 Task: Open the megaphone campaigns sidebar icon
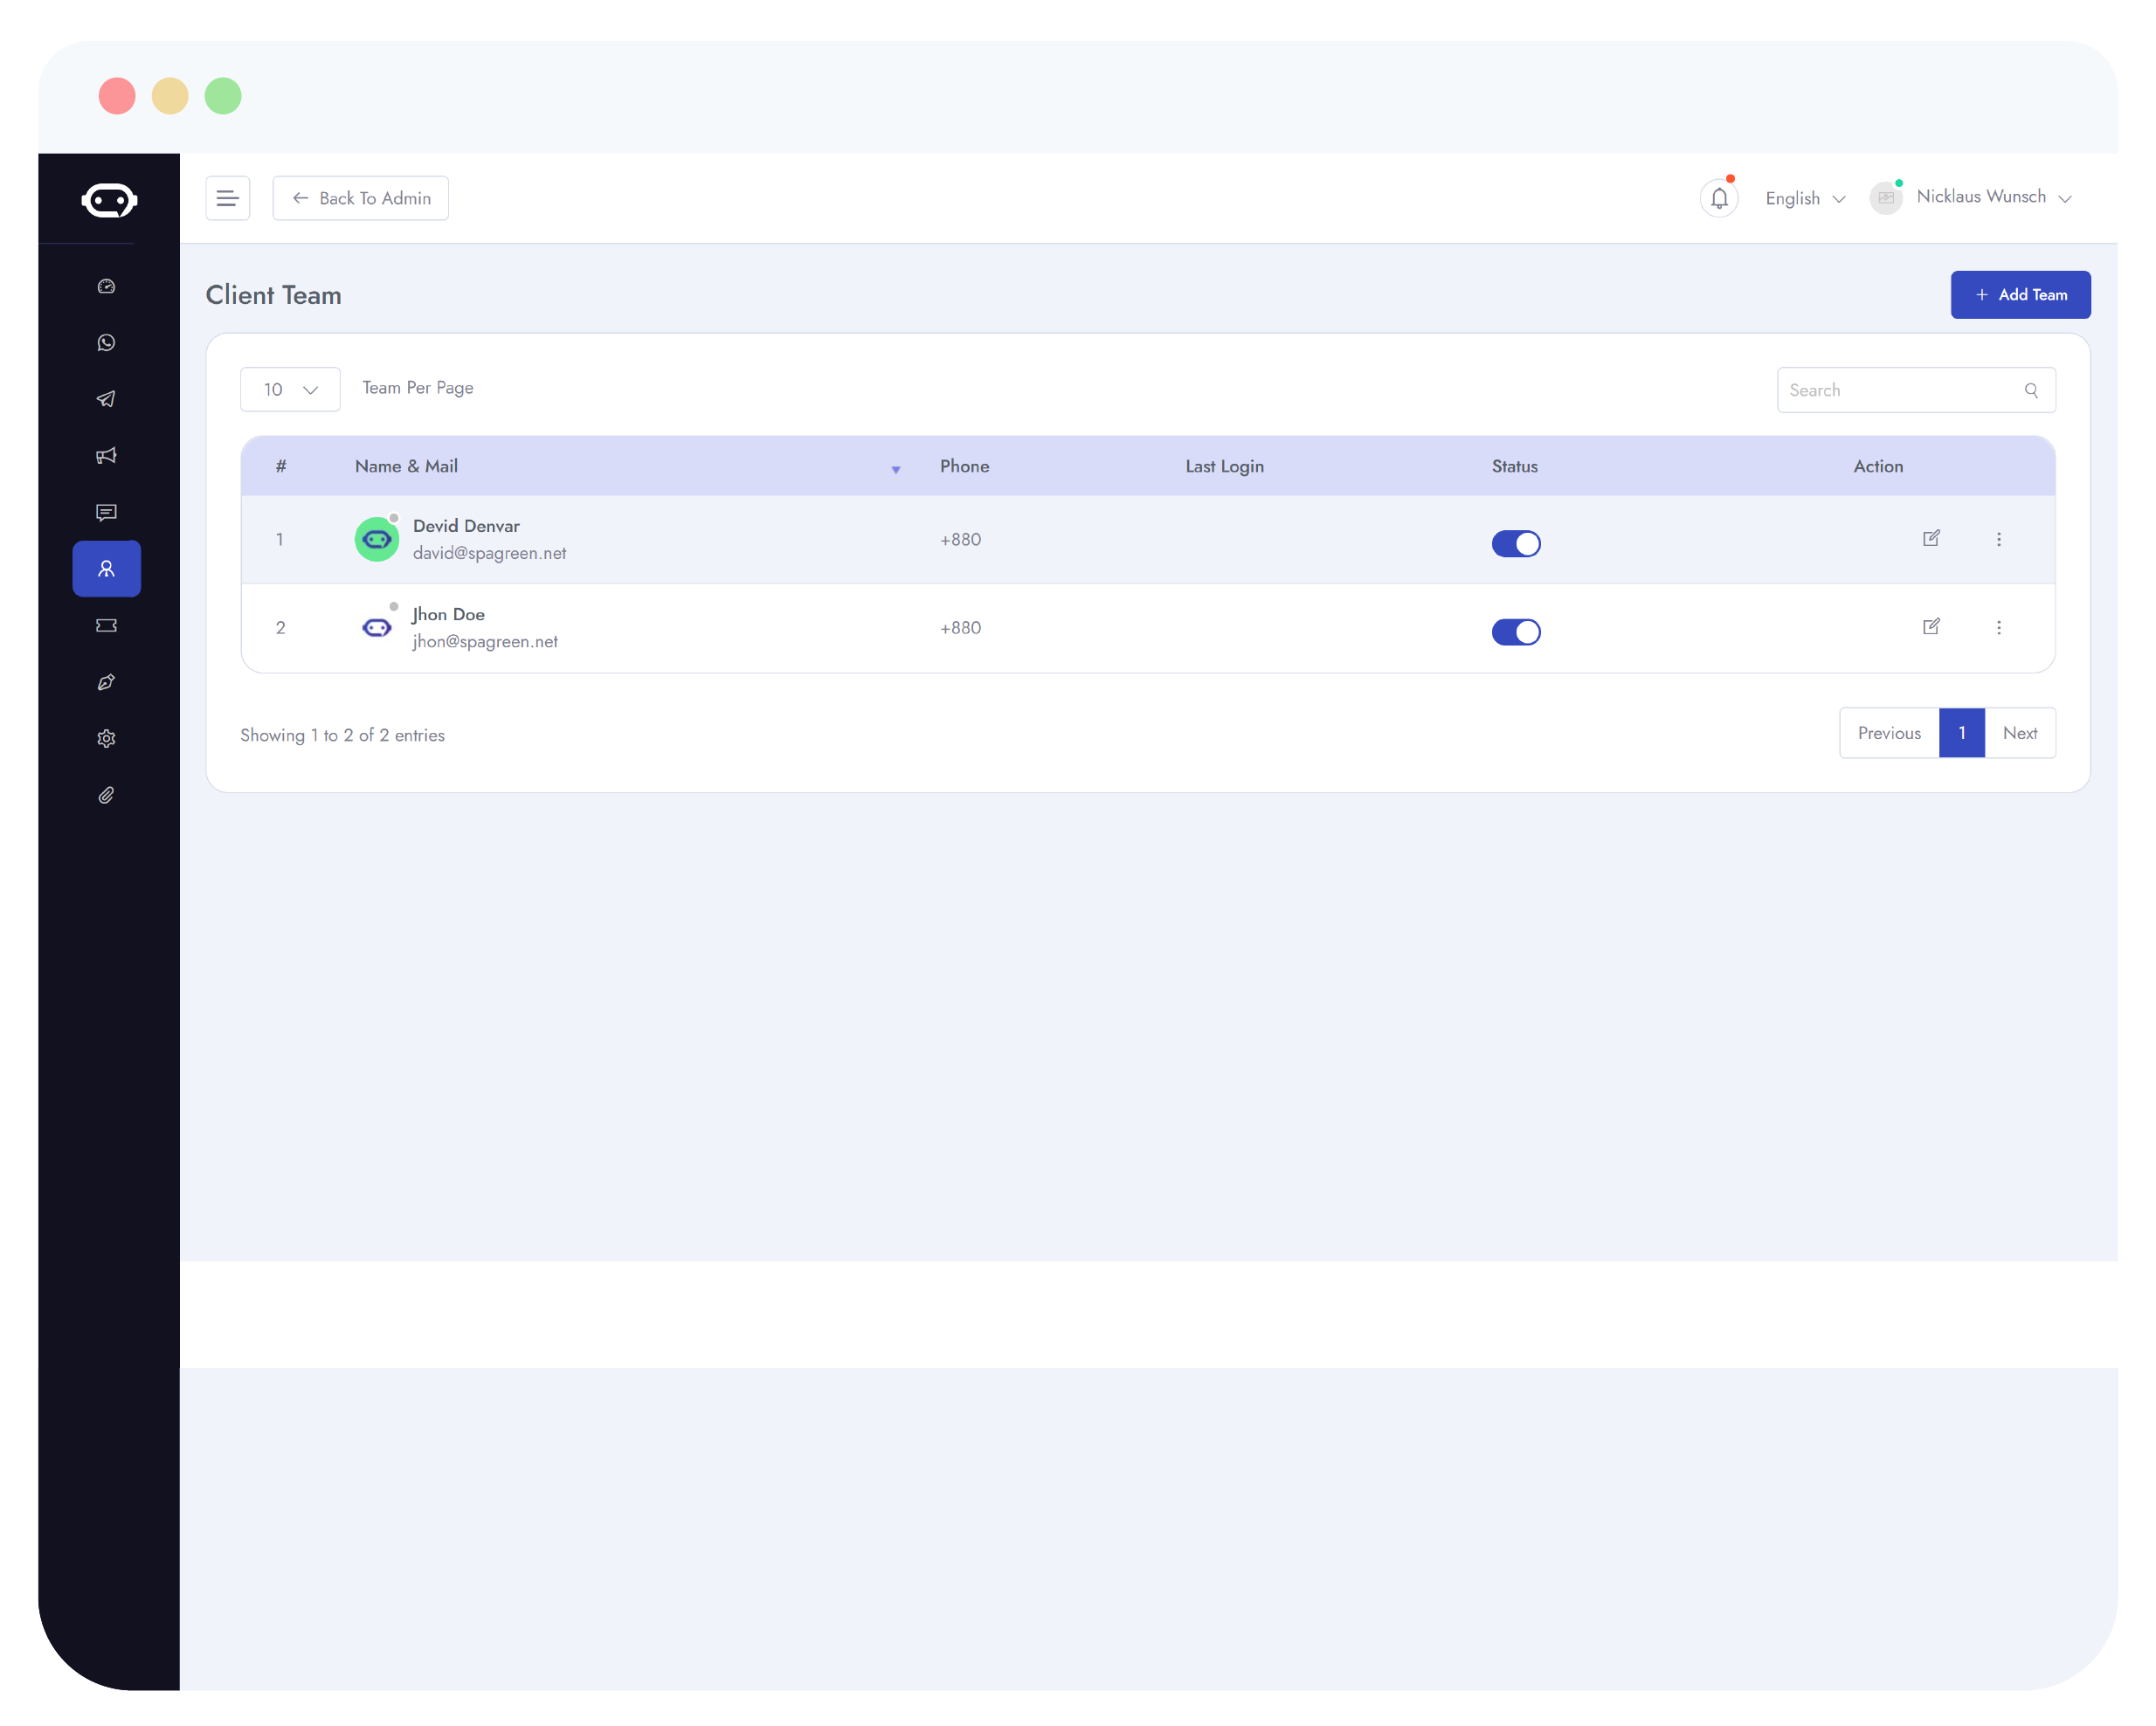coord(106,456)
